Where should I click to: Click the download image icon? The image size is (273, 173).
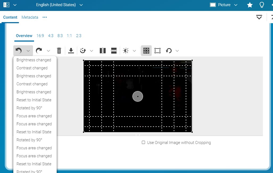(x=71, y=51)
